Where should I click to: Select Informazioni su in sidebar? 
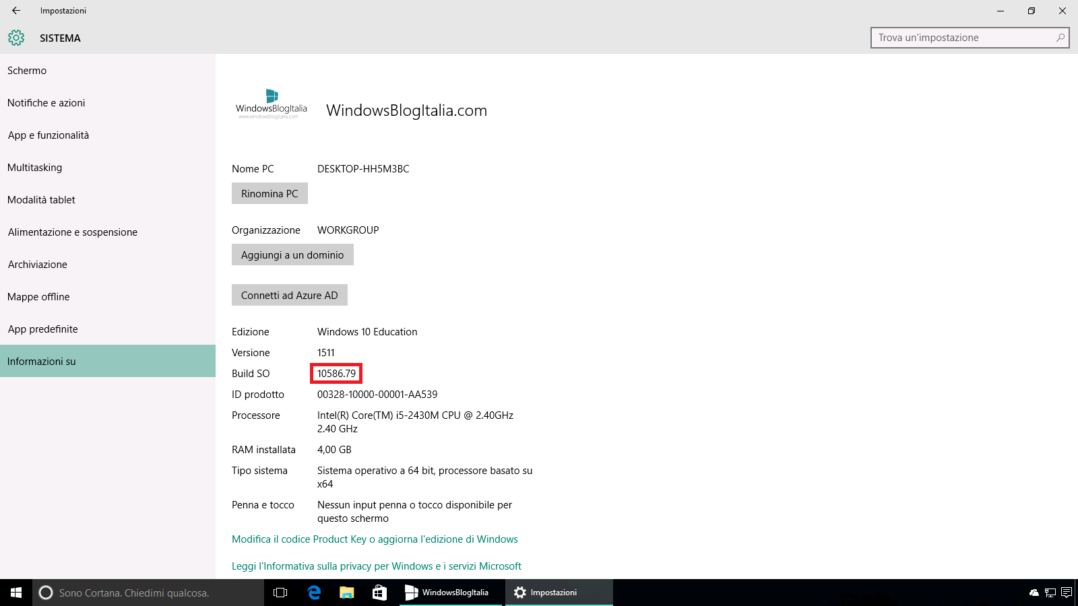coord(108,361)
